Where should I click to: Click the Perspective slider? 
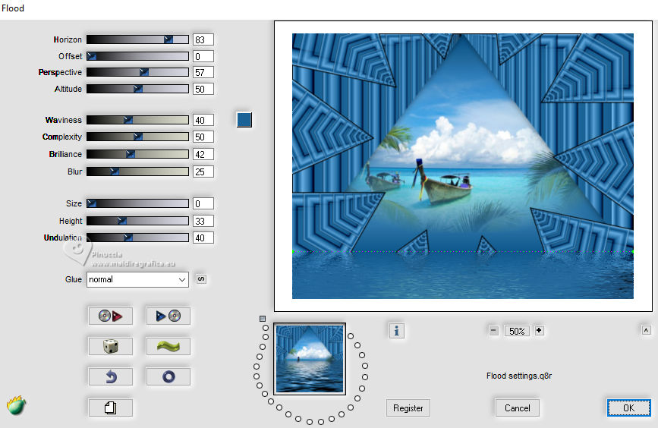(137, 72)
